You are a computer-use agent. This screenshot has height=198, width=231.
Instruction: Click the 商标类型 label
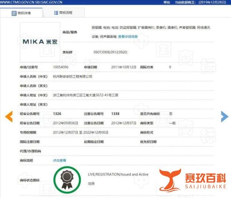(x=147, y=123)
